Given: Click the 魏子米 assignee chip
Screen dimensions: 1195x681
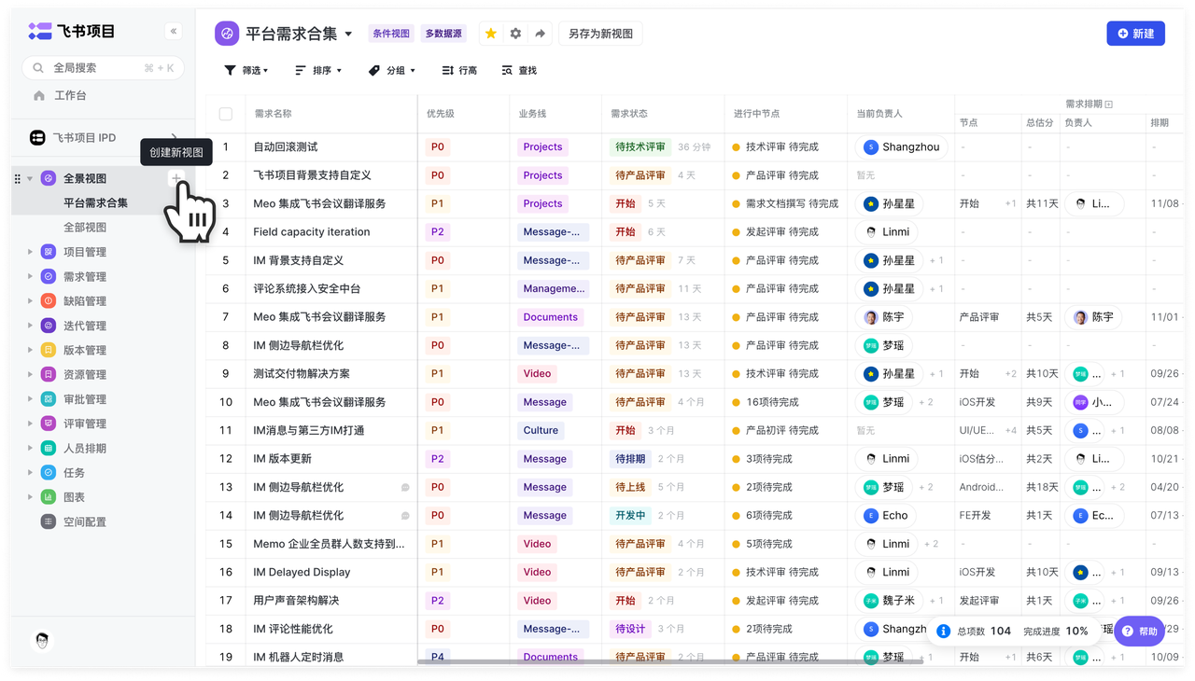Looking at the screenshot, I should pyautogui.click(x=888, y=601).
